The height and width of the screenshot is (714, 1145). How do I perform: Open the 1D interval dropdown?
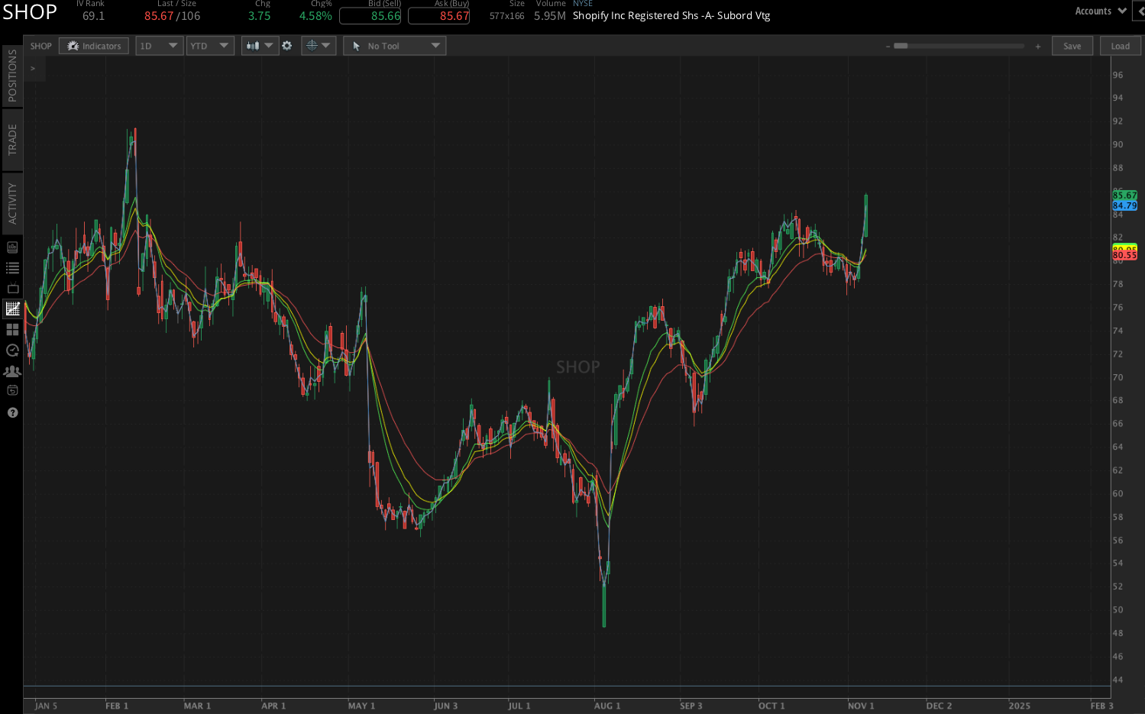click(x=159, y=46)
